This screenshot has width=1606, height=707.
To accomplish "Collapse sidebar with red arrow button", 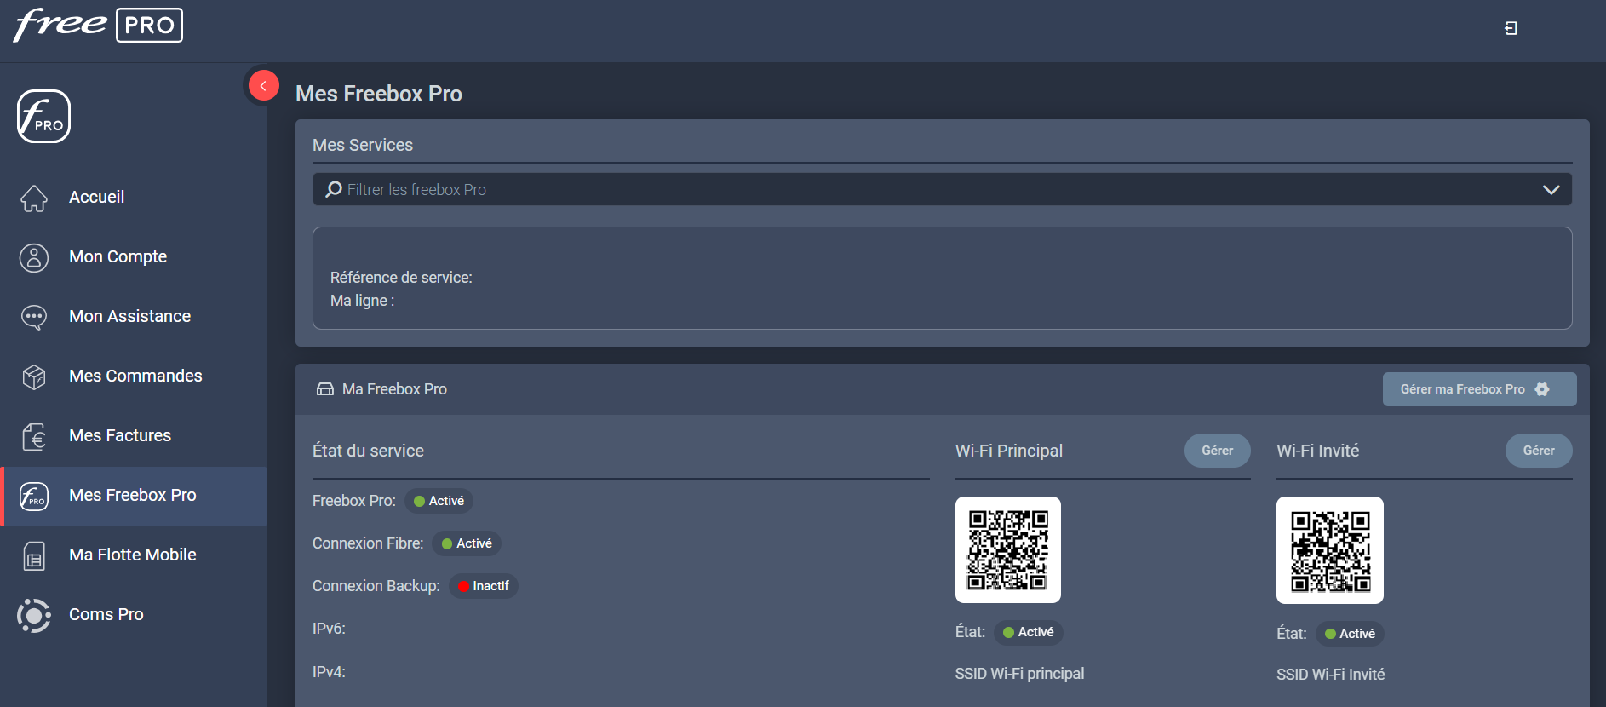I will [264, 85].
